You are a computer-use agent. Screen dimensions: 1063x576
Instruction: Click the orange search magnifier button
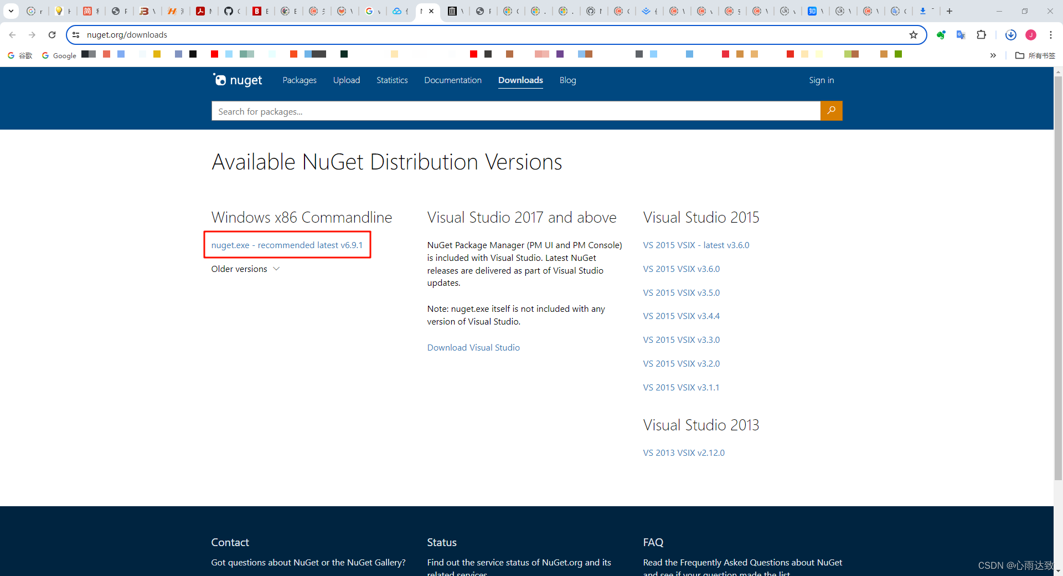coord(831,111)
